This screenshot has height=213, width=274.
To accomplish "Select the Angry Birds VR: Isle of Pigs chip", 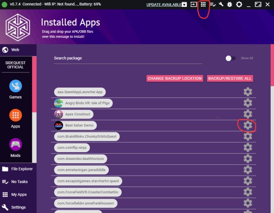I will click(83, 103).
